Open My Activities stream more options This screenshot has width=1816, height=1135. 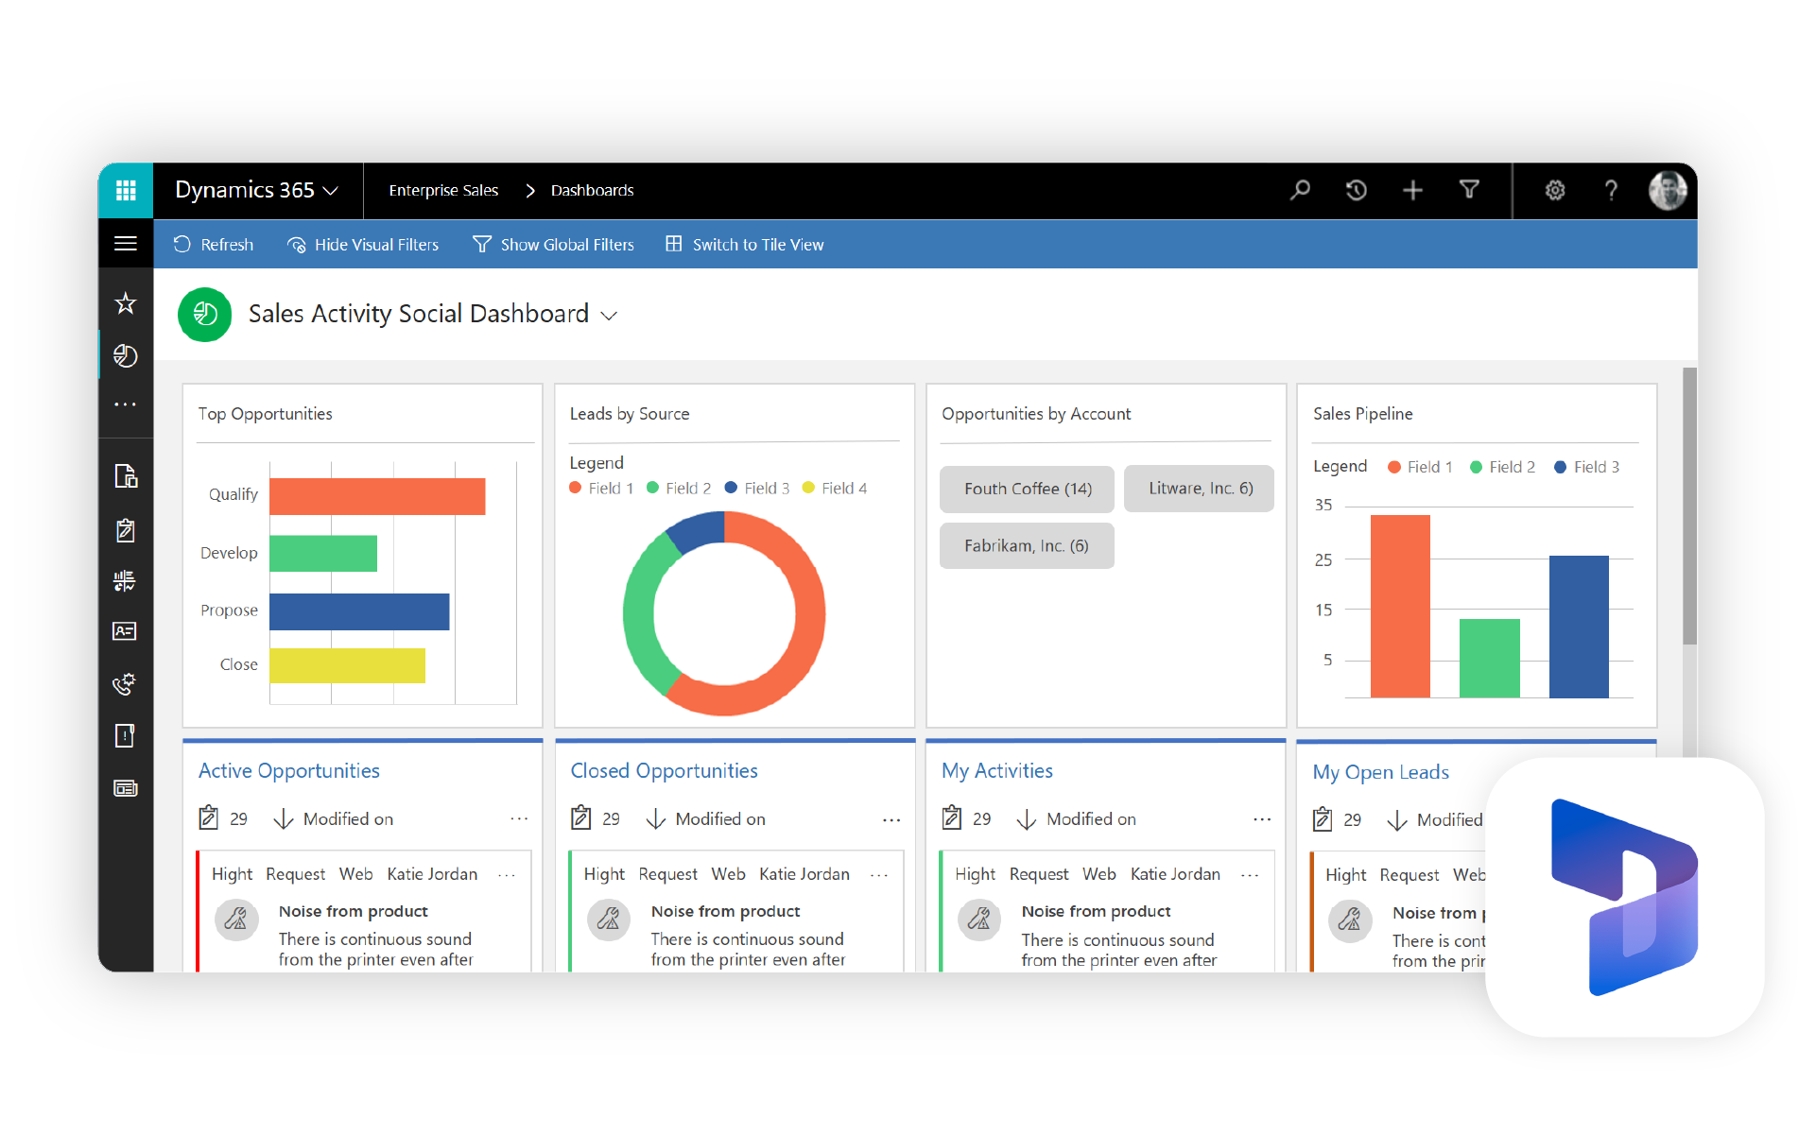pos(1262,819)
